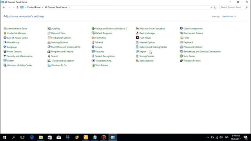Viewport: 251px width, 141px height.
Task: Expand chevron after All Control Panel Items
Action: (69, 7)
